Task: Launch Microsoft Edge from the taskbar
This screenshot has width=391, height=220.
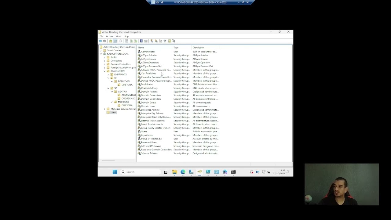Action: pyautogui.click(x=183, y=172)
